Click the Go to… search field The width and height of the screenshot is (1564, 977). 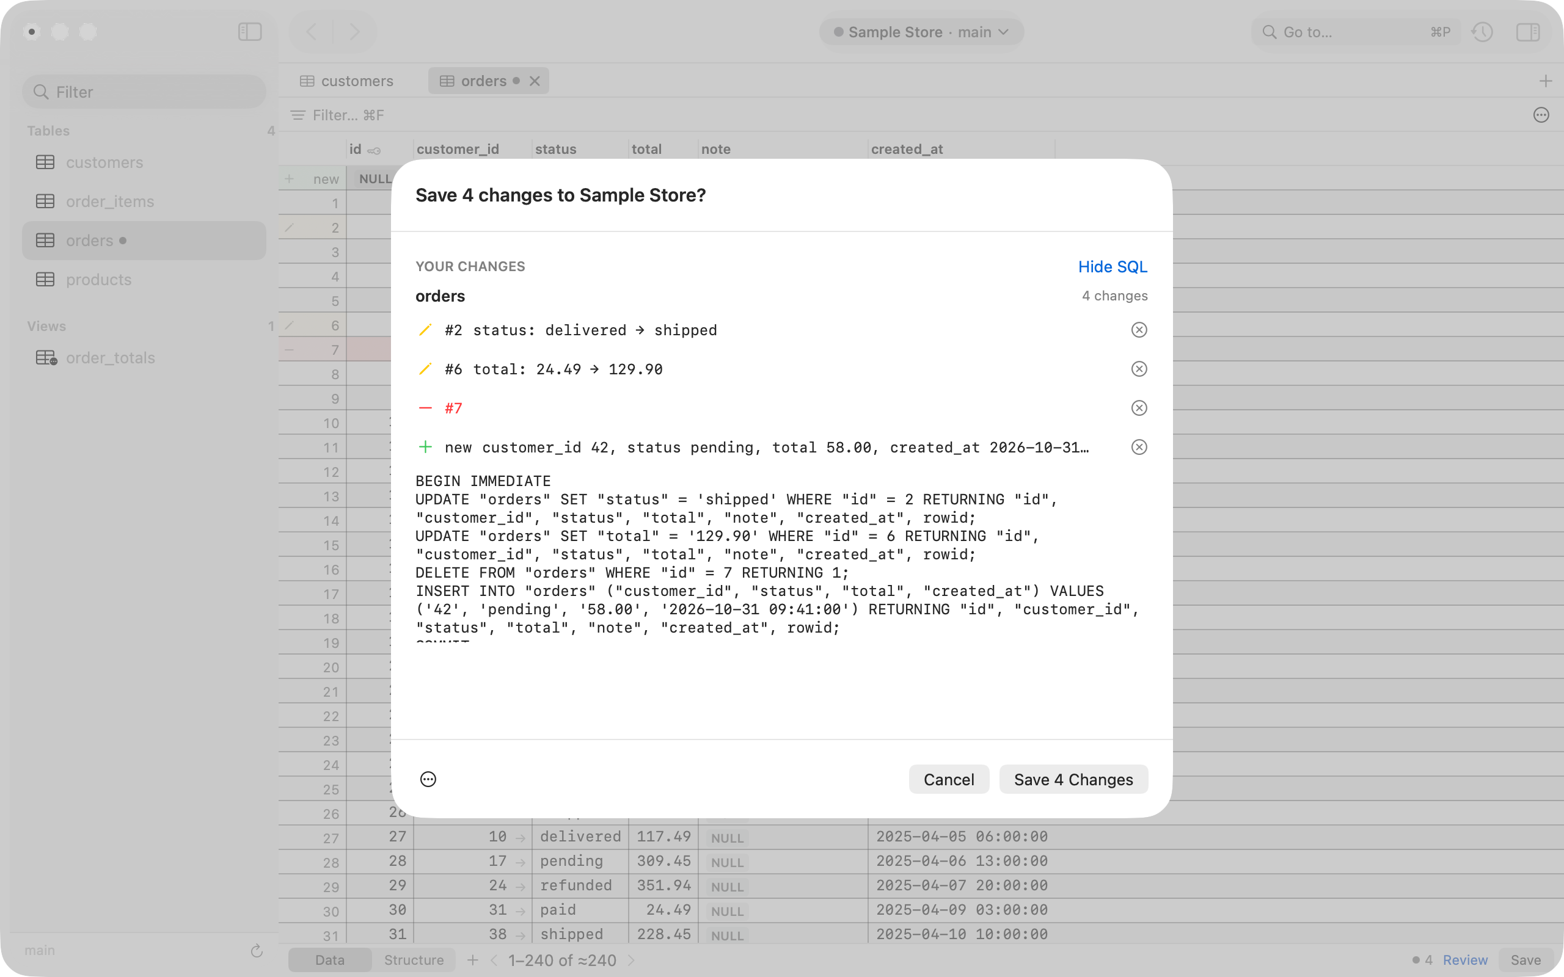pyautogui.click(x=1356, y=32)
